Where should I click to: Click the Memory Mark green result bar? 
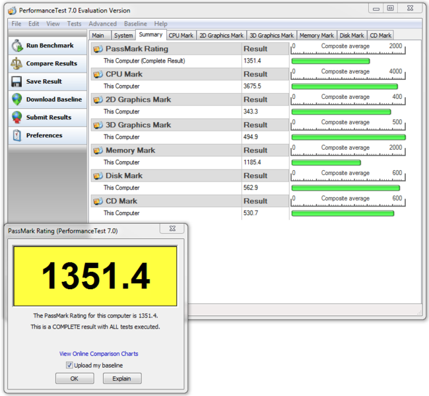[327, 162]
